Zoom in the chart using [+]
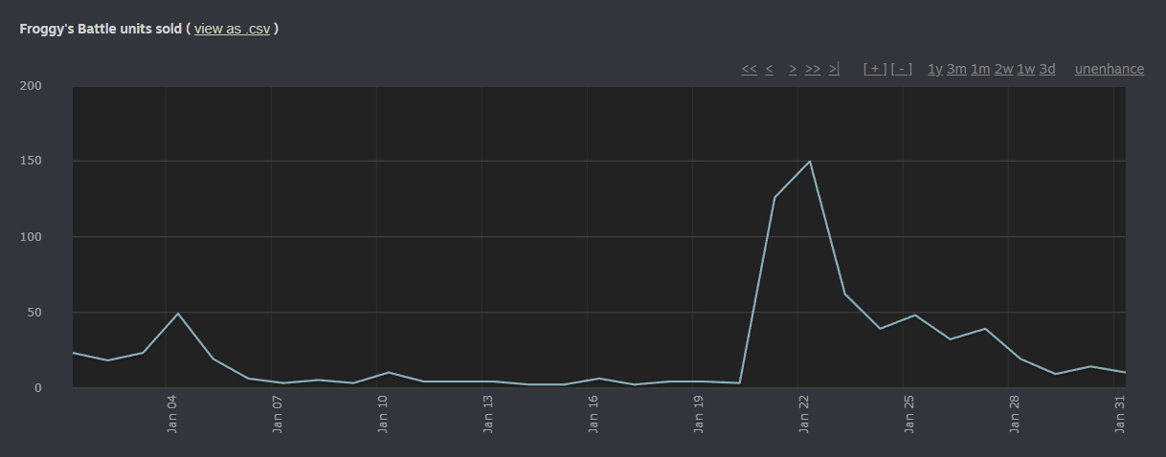The width and height of the screenshot is (1166, 457). click(874, 69)
